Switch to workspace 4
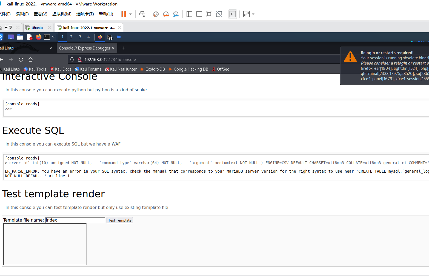This screenshot has height=276, width=429. click(88, 37)
